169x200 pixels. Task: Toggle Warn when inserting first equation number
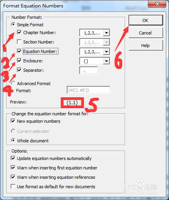(13, 167)
